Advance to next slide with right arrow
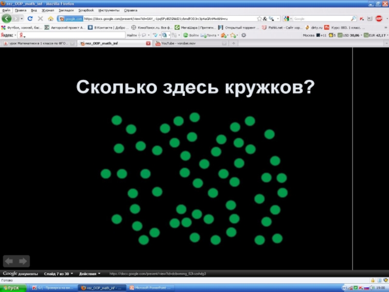The width and height of the screenshot is (389, 292). 23,261
